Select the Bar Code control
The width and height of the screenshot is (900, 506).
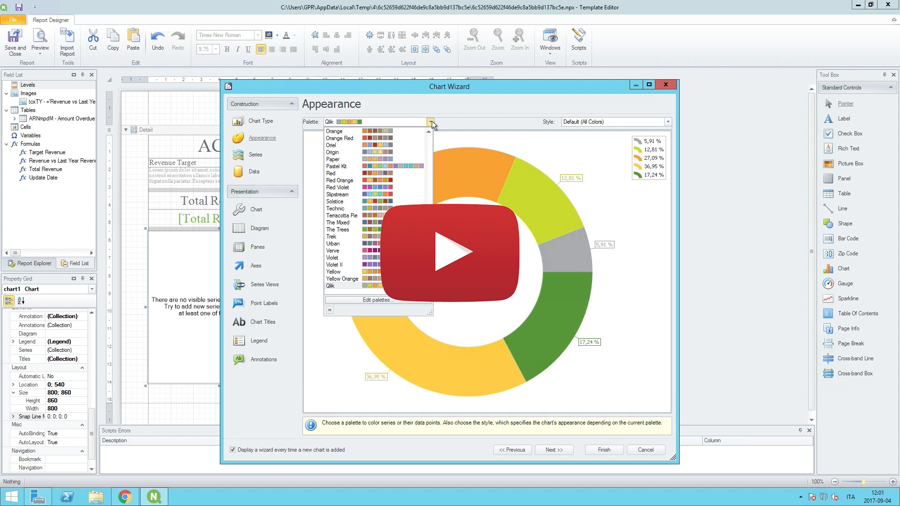(848, 238)
